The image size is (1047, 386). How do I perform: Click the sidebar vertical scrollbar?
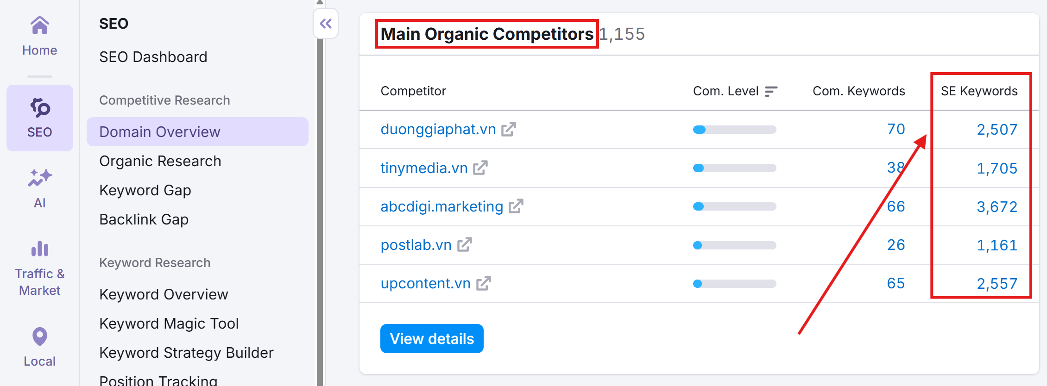click(320, 208)
